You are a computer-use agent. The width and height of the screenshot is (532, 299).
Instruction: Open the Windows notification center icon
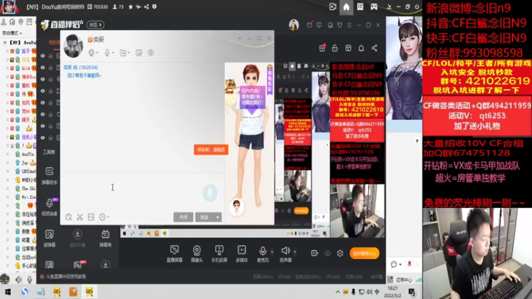pyautogui.click(x=412, y=292)
